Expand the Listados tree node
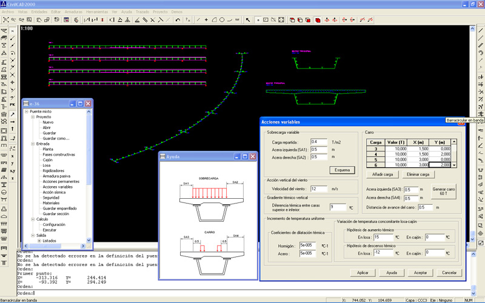Image resolution: width=485 pixels, height=303 pixels. tap(39, 241)
